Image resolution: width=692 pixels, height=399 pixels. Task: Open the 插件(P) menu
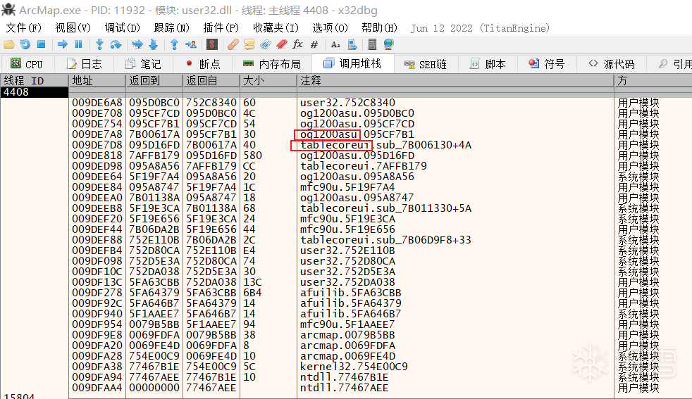[221, 27]
